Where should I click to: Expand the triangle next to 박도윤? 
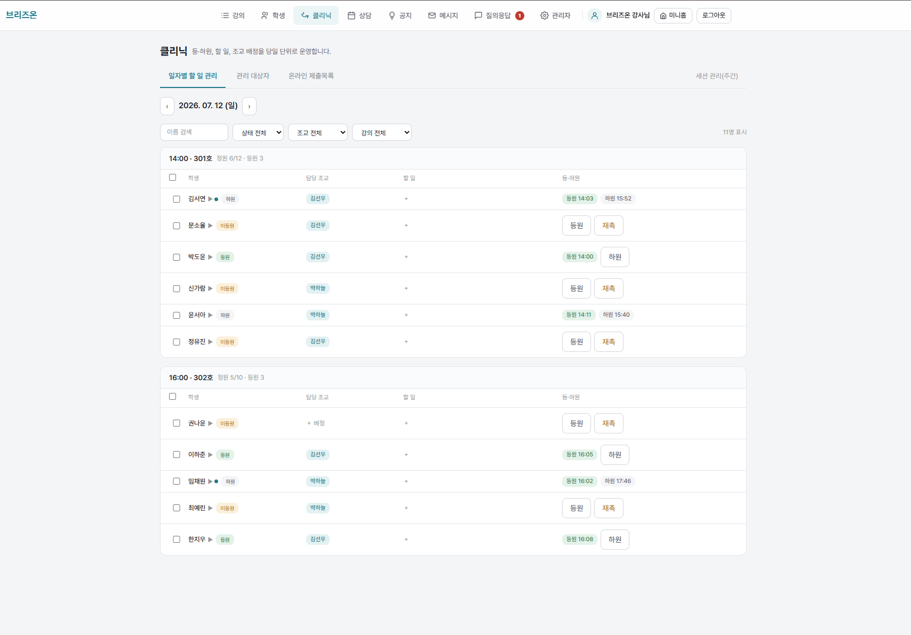coord(210,257)
